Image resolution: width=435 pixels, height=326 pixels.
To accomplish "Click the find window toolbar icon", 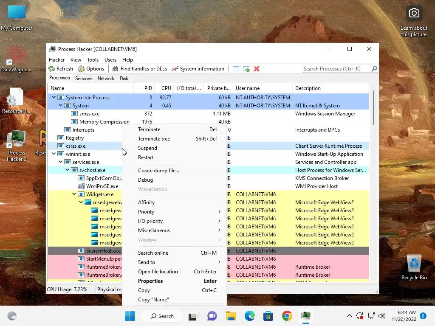I will pyautogui.click(x=236, y=69).
